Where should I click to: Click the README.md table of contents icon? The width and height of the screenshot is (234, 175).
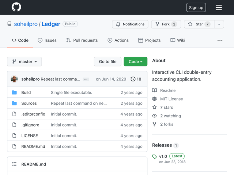pyautogui.click(x=14, y=164)
